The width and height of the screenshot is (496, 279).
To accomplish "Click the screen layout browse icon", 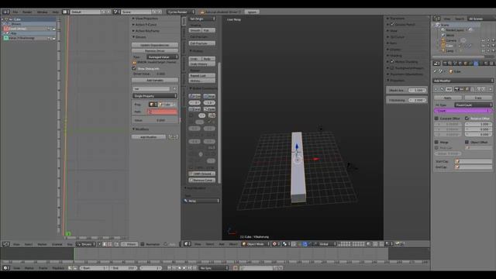I will [66, 12].
